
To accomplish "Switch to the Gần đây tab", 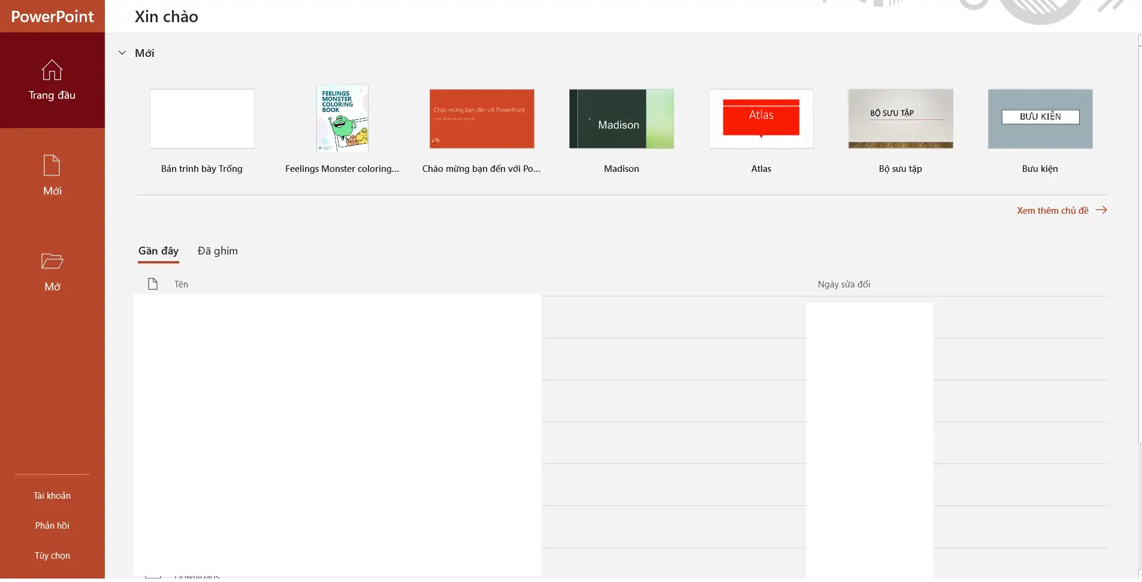I will 158,251.
